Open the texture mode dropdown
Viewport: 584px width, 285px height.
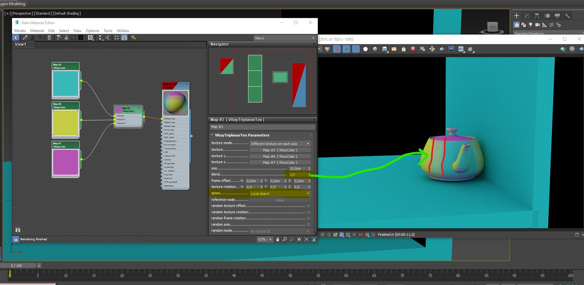[x=280, y=144]
